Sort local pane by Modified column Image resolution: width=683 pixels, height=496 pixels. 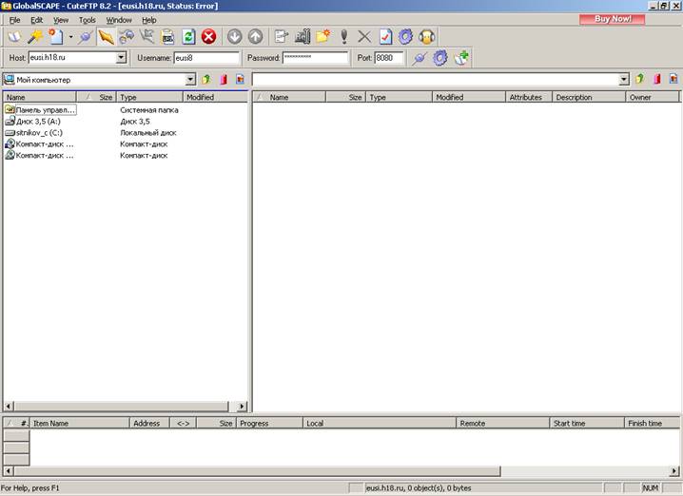click(x=216, y=97)
